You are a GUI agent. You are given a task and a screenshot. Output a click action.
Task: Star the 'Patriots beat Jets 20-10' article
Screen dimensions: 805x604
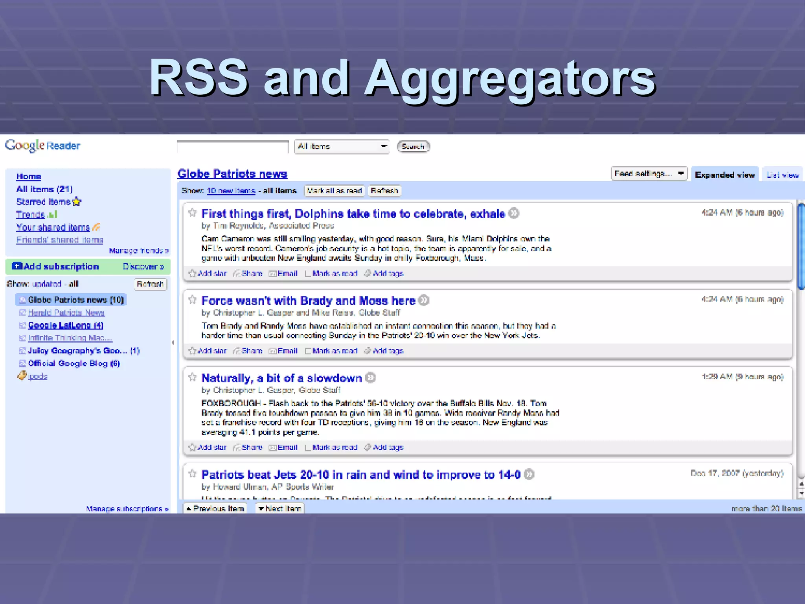coord(192,473)
